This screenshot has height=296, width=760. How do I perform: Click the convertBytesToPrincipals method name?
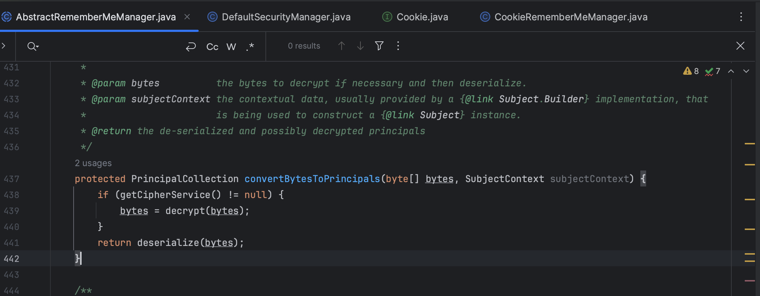point(312,179)
